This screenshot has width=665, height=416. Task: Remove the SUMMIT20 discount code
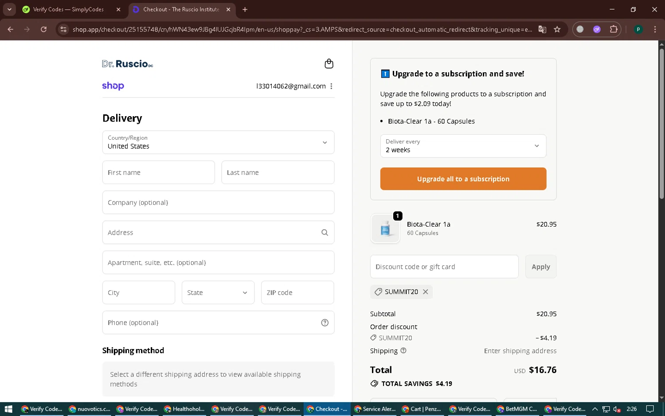[x=425, y=291]
